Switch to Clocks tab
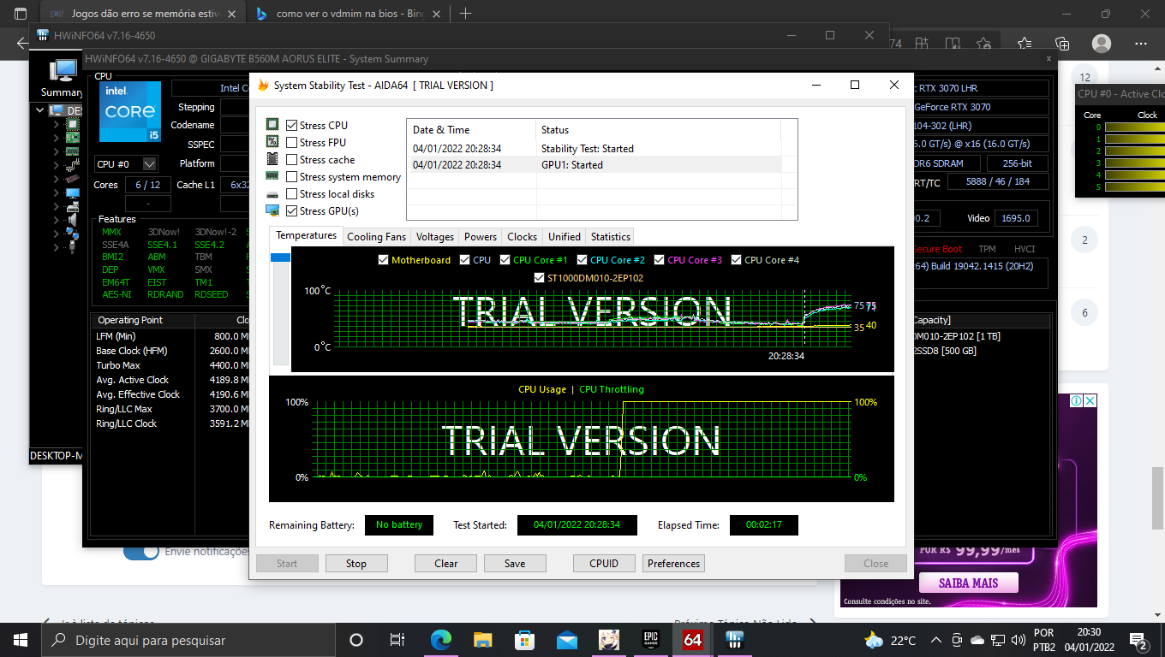Image resolution: width=1165 pixels, height=657 pixels. click(x=522, y=237)
